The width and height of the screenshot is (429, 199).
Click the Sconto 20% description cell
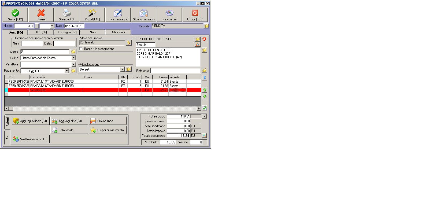pyautogui.click(x=56, y=90)
